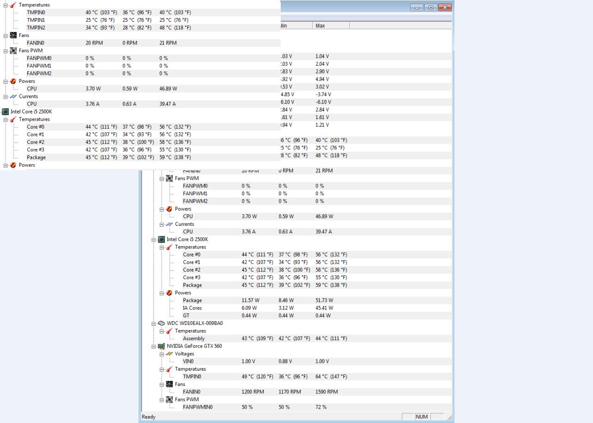
Task: Collapse the Temperatures group above the Assembly row
Action: coord(162,331)
